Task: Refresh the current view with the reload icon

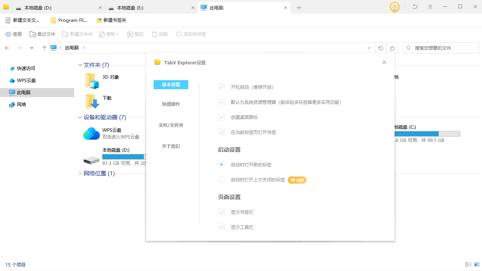Action: 380,48
